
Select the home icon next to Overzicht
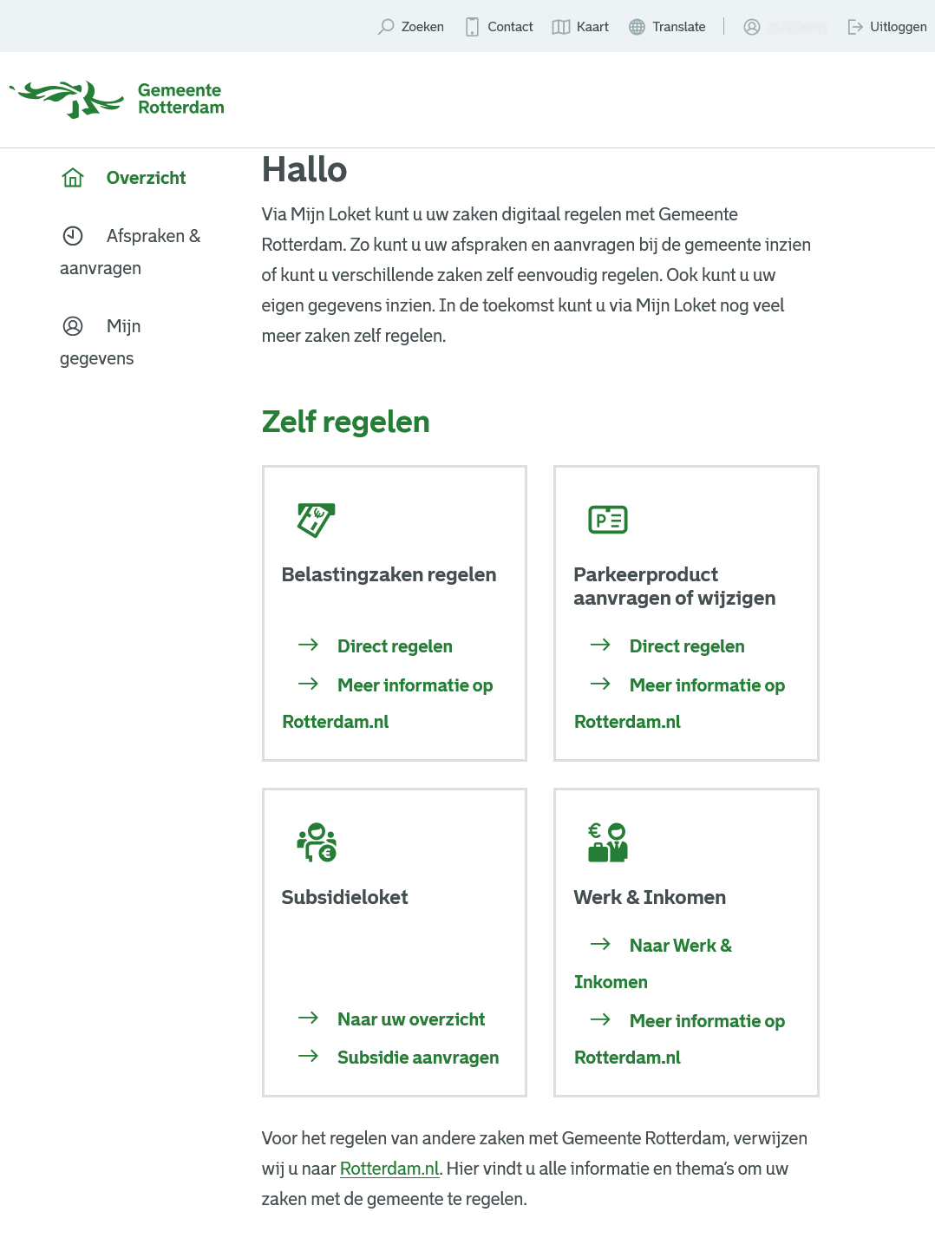[73, 177]
